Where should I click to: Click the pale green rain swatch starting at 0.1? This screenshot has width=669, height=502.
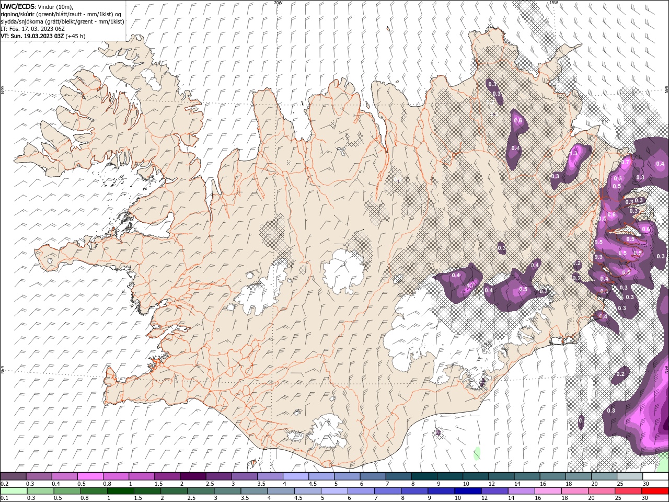(x=14, y=491)
